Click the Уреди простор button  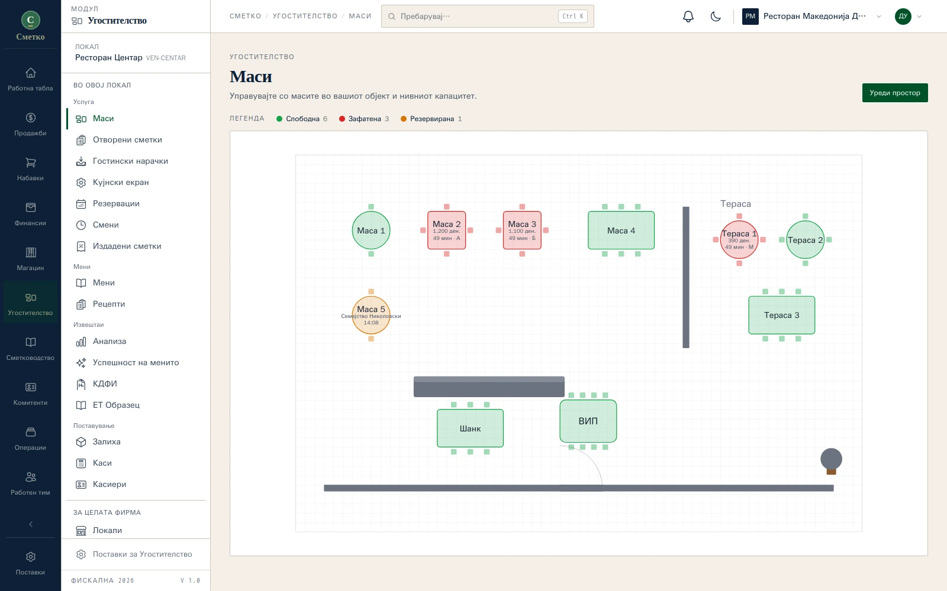[x=895, y=93]
